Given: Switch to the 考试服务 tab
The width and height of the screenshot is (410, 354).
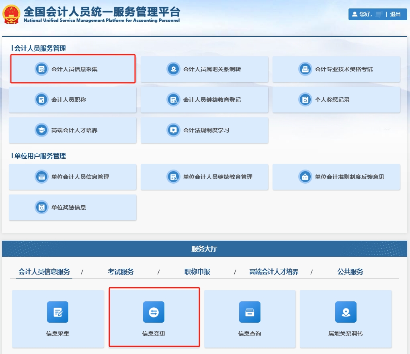Looking at the screenshot, I should click(121, 272).
